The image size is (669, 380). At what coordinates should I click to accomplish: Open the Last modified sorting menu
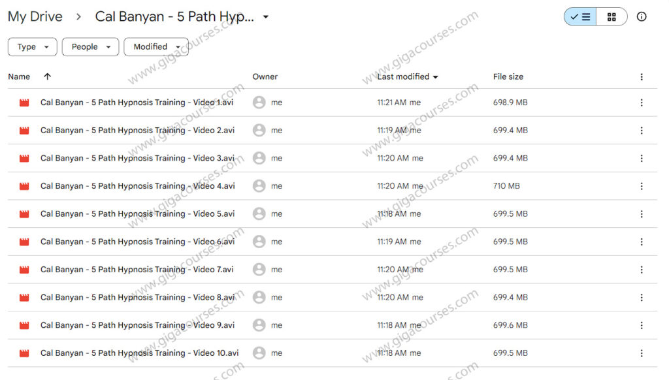point(406,76)
